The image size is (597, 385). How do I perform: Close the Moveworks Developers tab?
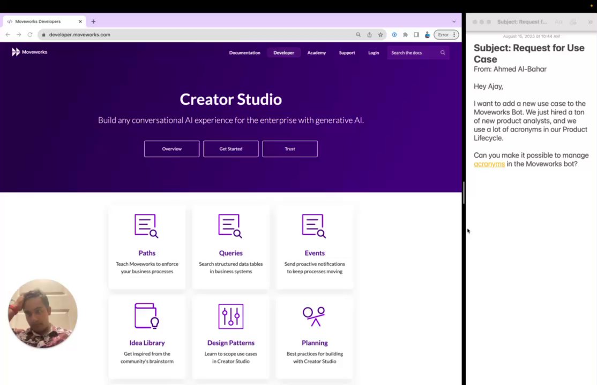coord(80,22)
